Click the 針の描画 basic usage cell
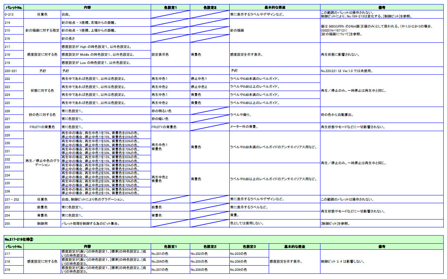Screen dimensions: 447x279 click(274, 30)
